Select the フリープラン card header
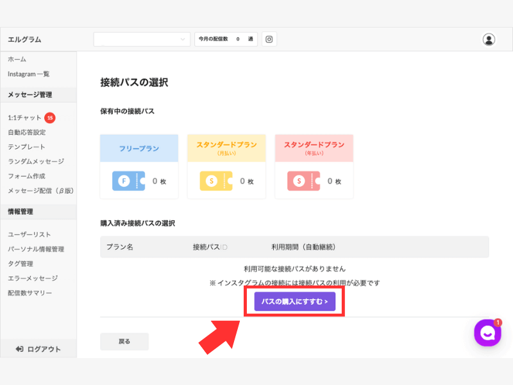Image resolution: width=513 pixels, height=385 pixels. coord(139,148)
